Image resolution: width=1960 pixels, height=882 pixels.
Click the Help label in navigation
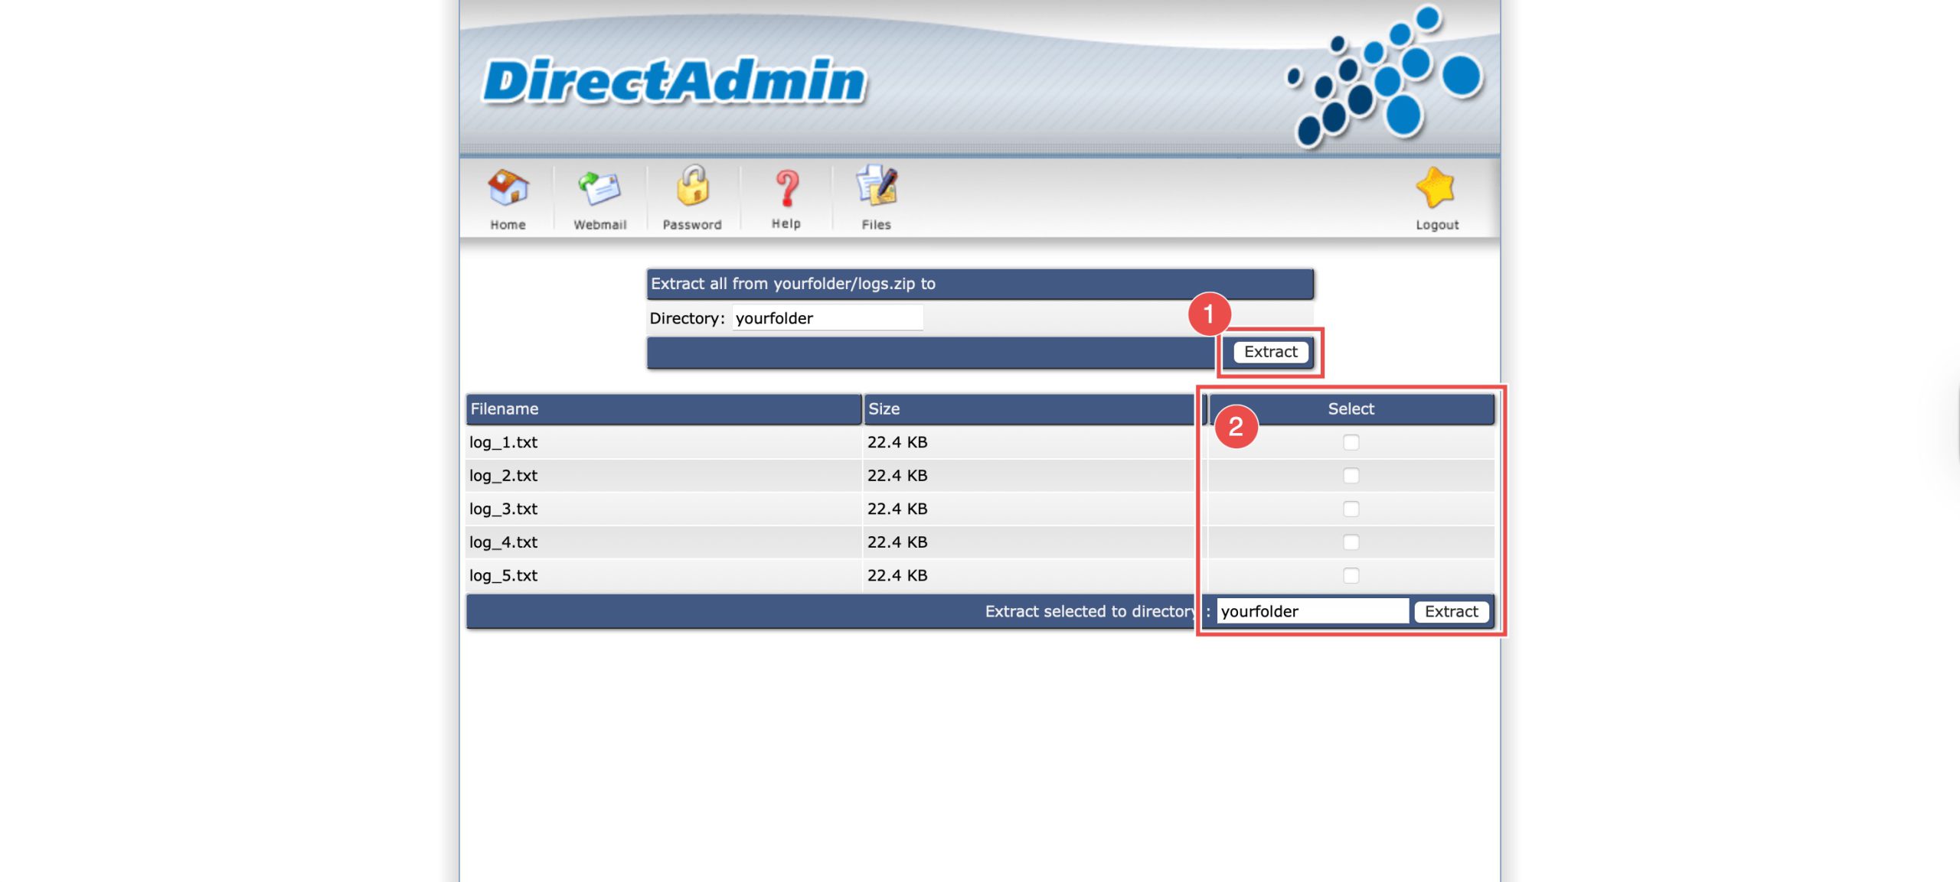coord(786,223)
